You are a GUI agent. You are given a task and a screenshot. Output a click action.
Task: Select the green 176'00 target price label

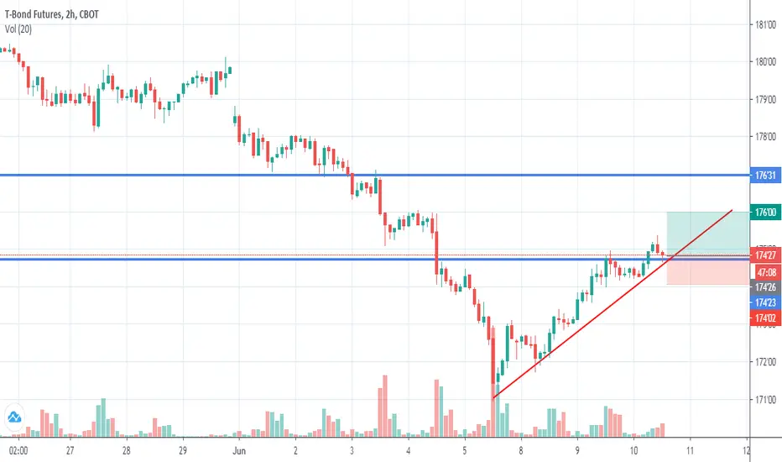765,213
